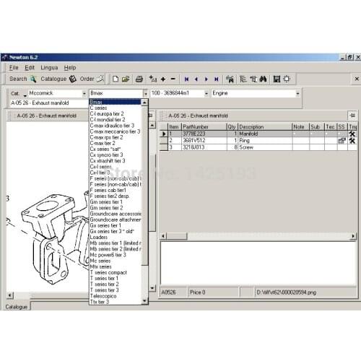Click the Cat. dropdown arrow
361x361 pixels.
[25, 95]
